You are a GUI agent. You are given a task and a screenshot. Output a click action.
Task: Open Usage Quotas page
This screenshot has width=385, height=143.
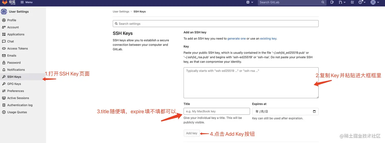17,112
